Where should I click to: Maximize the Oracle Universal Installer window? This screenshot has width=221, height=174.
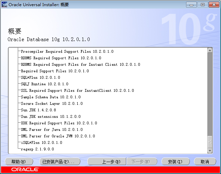point(203,5)
